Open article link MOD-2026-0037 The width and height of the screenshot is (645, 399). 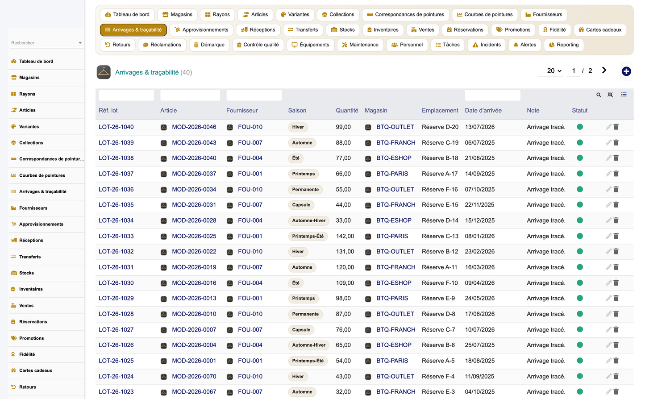point(194,174)
